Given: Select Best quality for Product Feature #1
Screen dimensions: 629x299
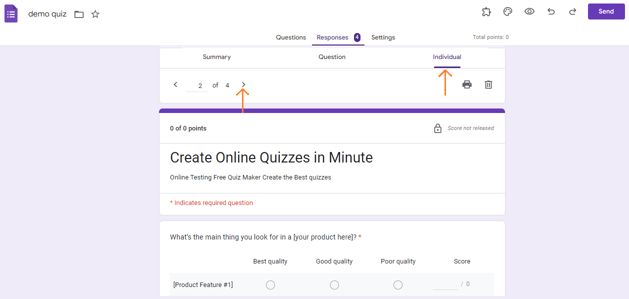Looking at the screenshot, I should (x=270, y=285).
